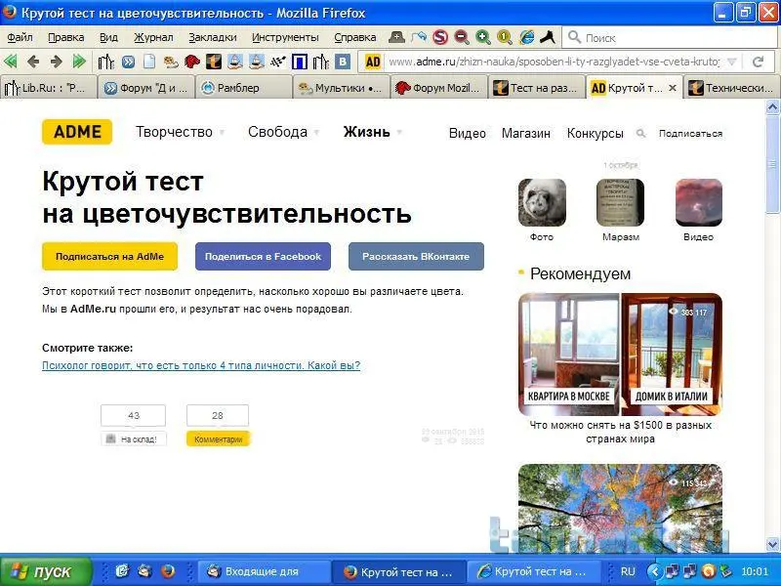Open the Справка menu
This screenshot has width=781, height=586.
click(355, 37)
